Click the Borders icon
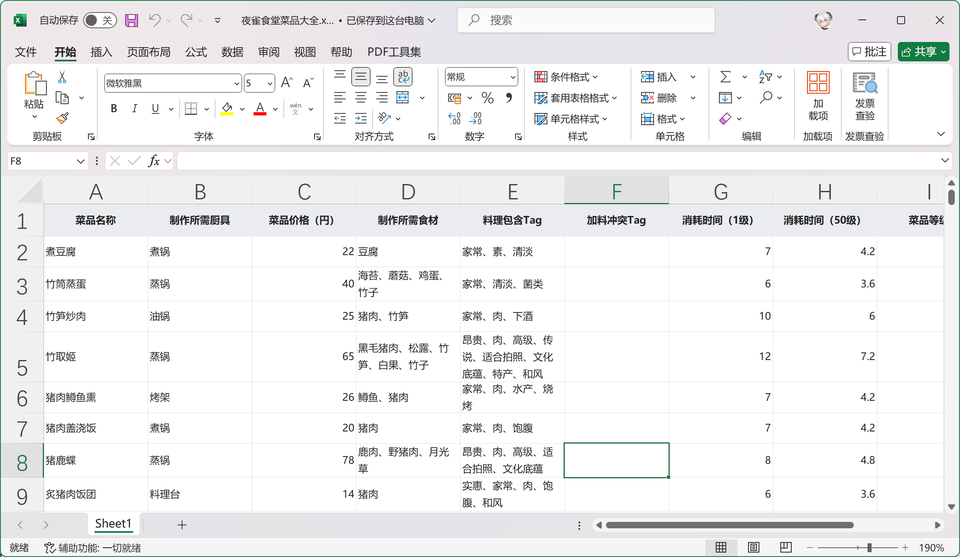Screen dimensions: 960x557 (191, 109)
